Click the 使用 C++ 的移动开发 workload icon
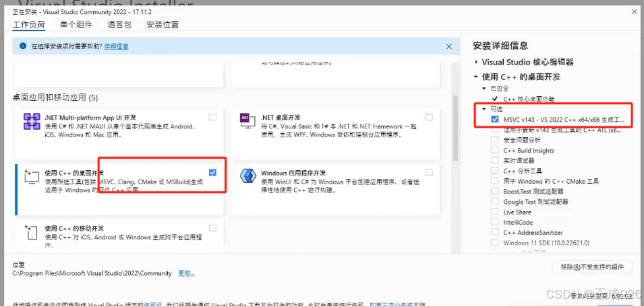This screenshot has width=644, height=306. coord(32,232)
